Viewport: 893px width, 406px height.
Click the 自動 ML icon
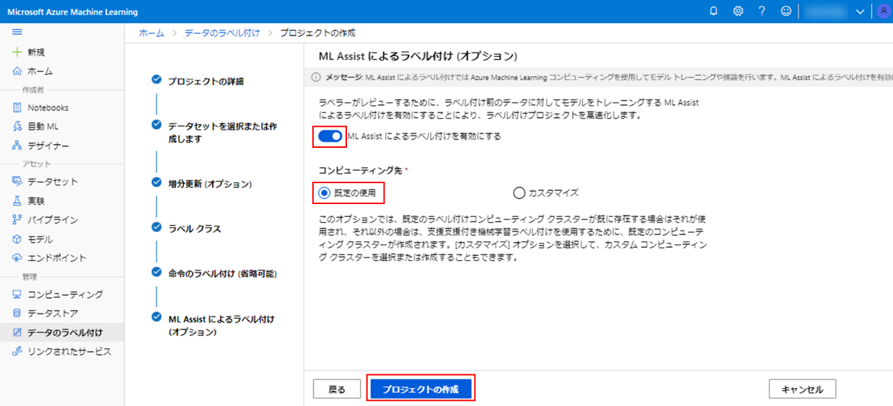(x=17, y=127)
